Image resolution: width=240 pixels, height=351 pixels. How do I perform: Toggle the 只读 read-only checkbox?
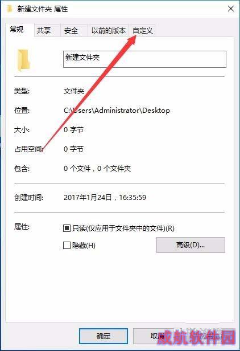(67, 228)
